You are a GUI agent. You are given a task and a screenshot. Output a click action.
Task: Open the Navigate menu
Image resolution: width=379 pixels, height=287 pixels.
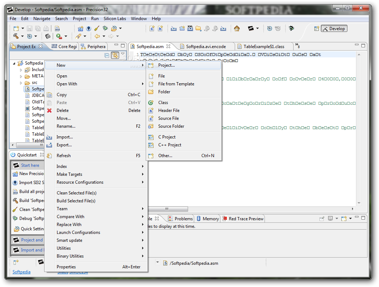tap(42, 19)
